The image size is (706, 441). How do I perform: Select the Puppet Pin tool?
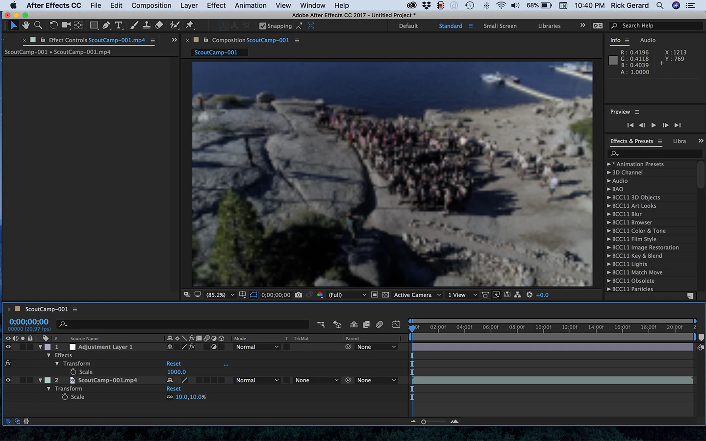[x=190, y=25]
